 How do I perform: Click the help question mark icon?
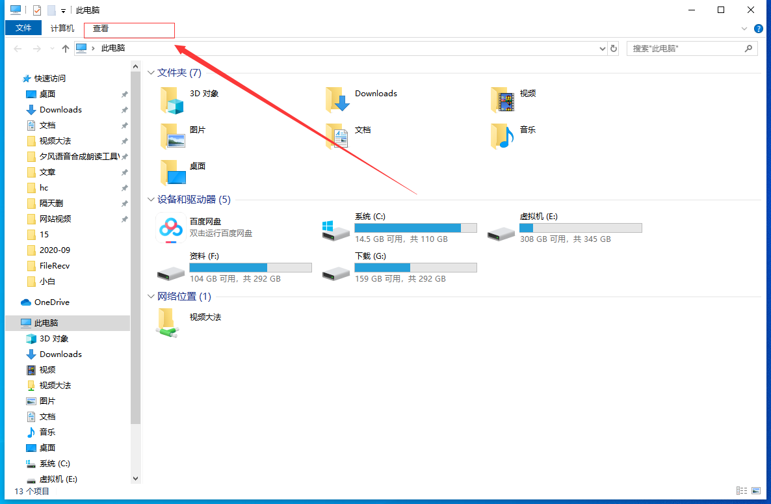tap(758, 29)
